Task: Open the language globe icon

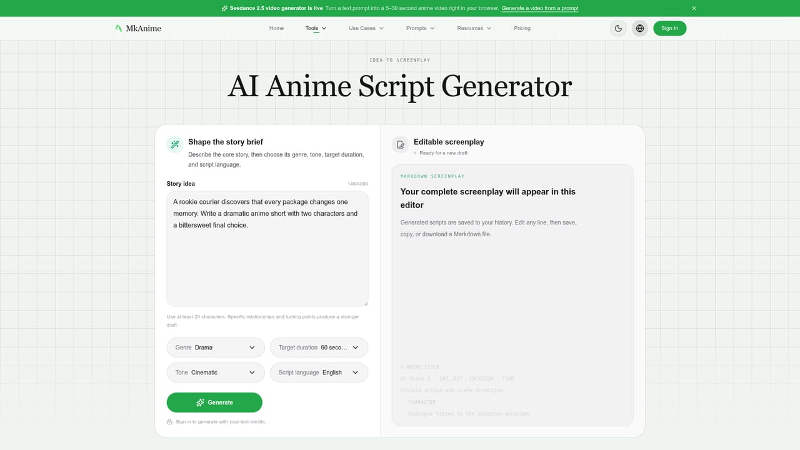Action: point(640,28)
